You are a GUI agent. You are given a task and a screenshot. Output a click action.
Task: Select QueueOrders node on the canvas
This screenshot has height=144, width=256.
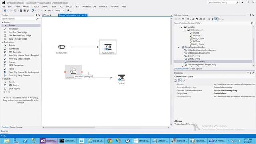(x=108, y=47)
